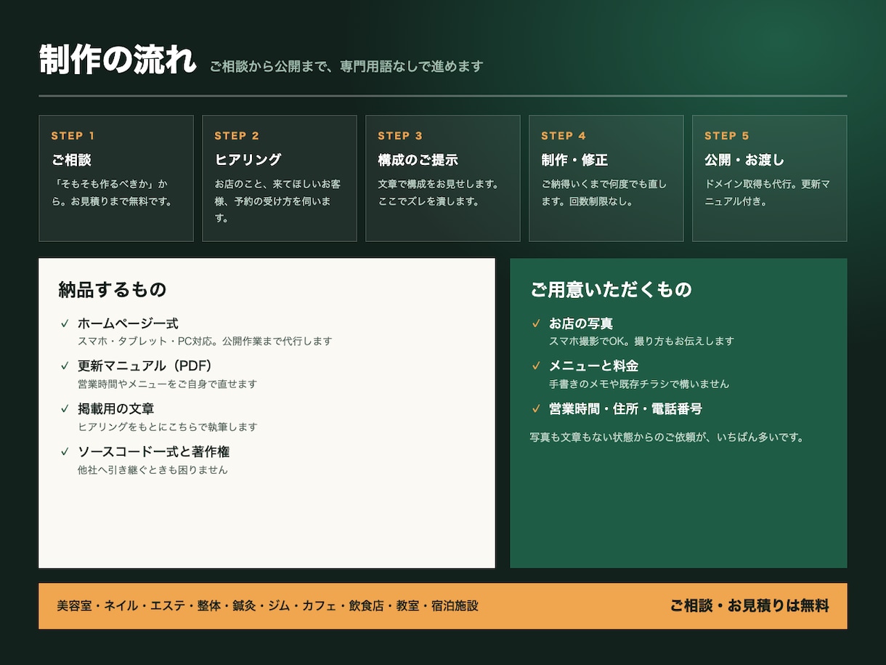Click the 制作の流れ heading

[x=118, y=60]
